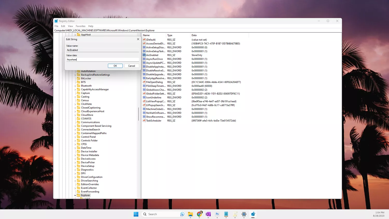Viewport: 389px width, 219px height.
Task: Click the taskbar Search box
Action: 163,214
